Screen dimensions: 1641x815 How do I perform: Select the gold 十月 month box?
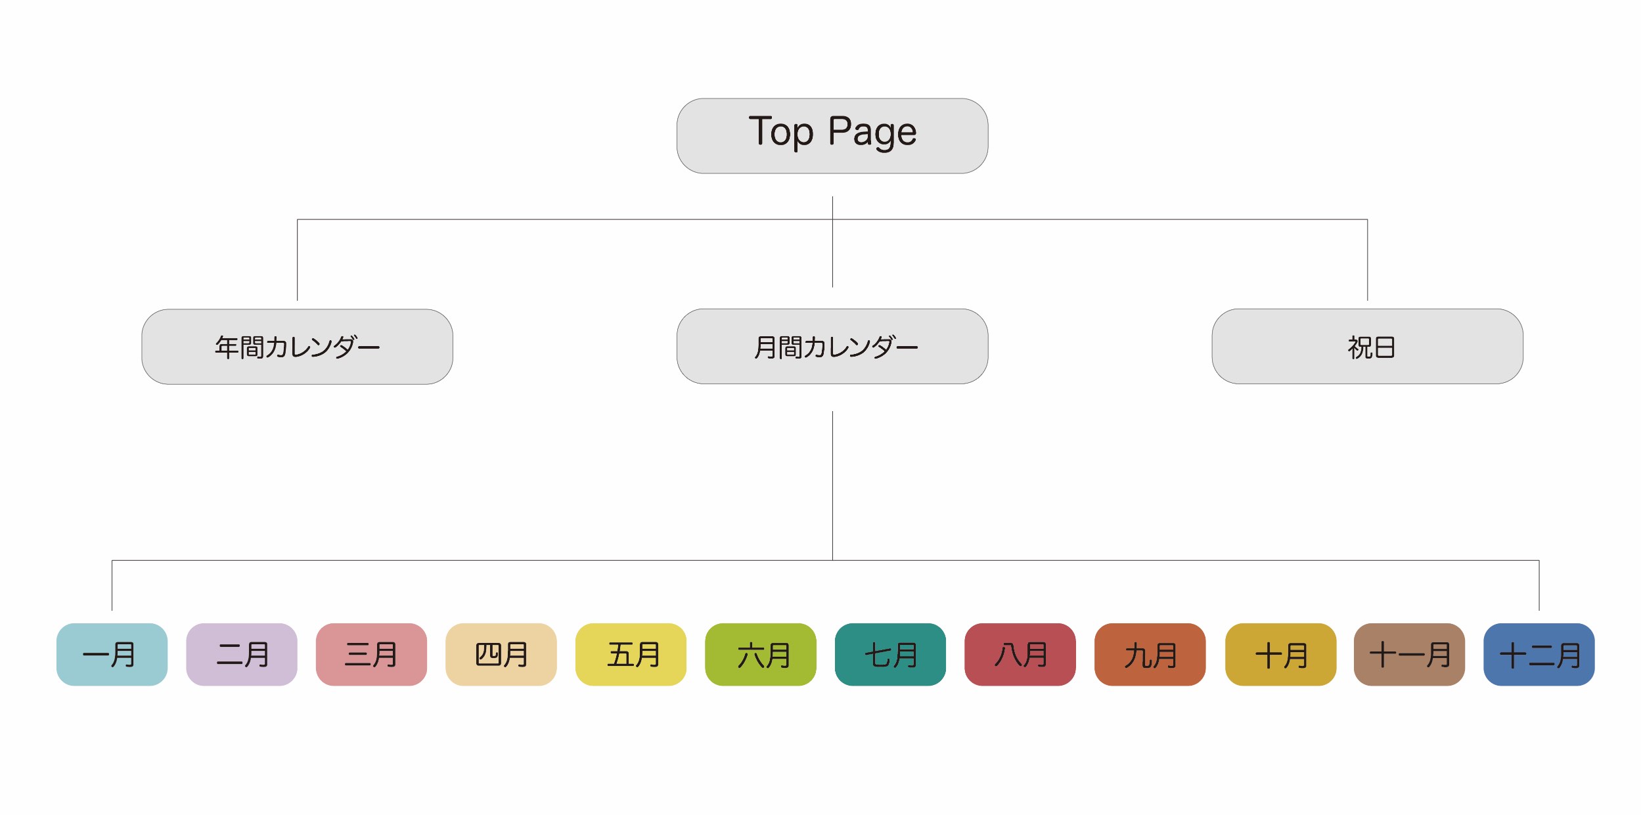(1280, 655)
